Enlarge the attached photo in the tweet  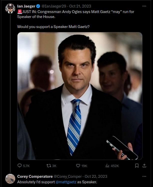click(x=80, y=96)
